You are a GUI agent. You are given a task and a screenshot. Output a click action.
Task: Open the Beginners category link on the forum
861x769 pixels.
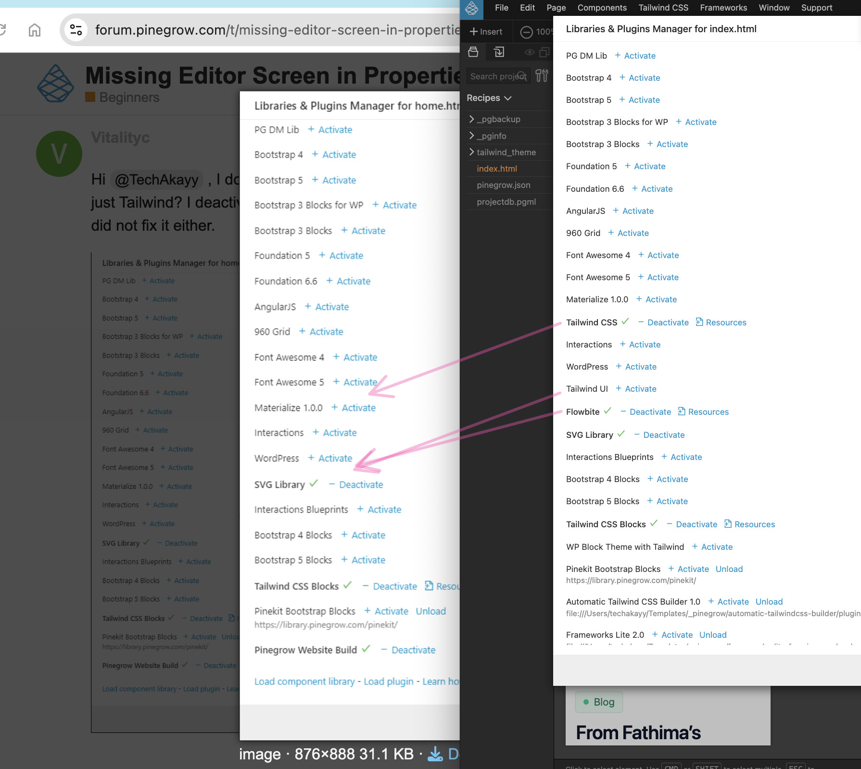point(122,97)
